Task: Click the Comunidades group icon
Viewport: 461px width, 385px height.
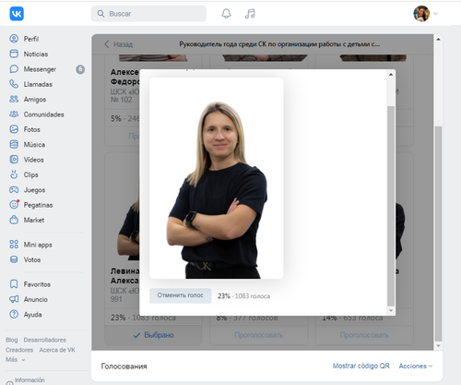Action: click(x=14, y=114)
